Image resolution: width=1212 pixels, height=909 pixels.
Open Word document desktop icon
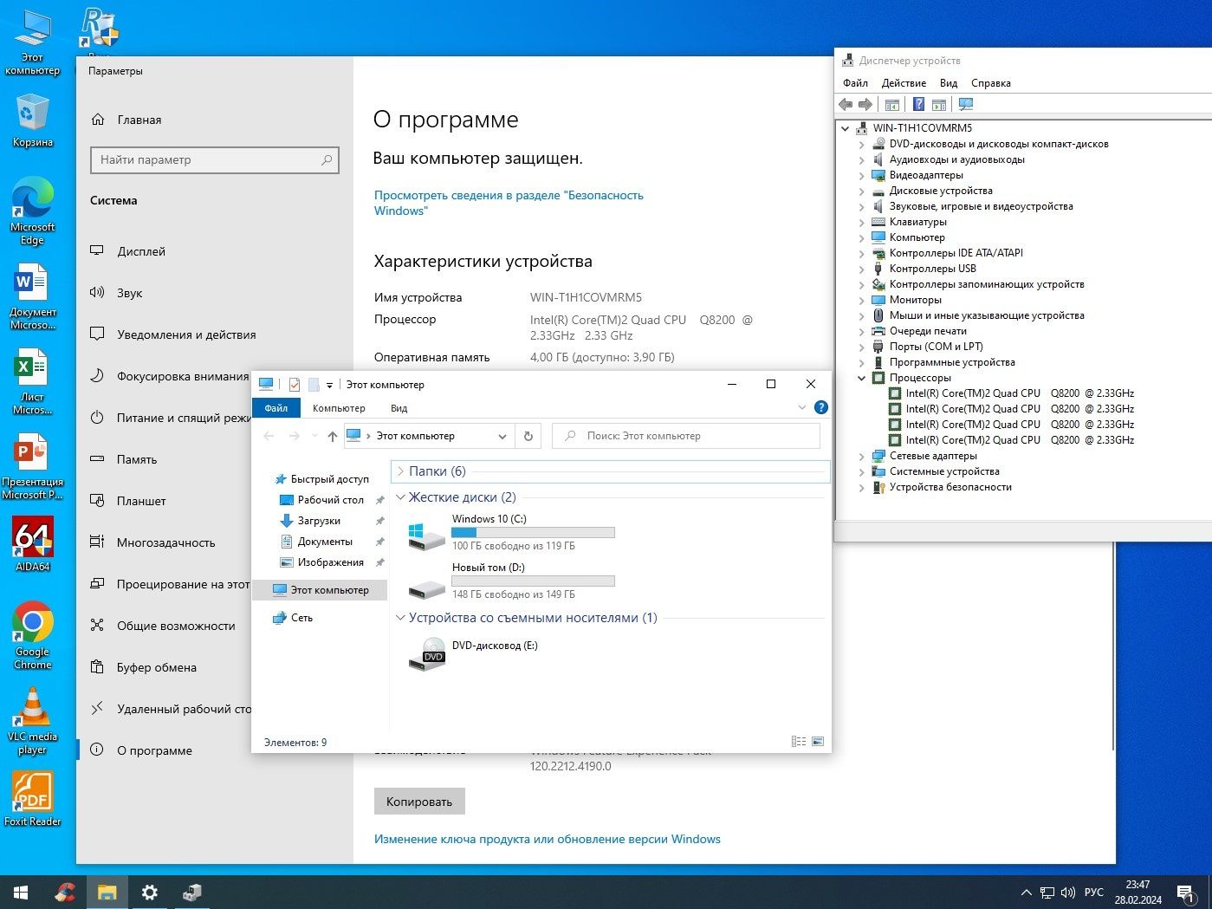click(33, 297)
